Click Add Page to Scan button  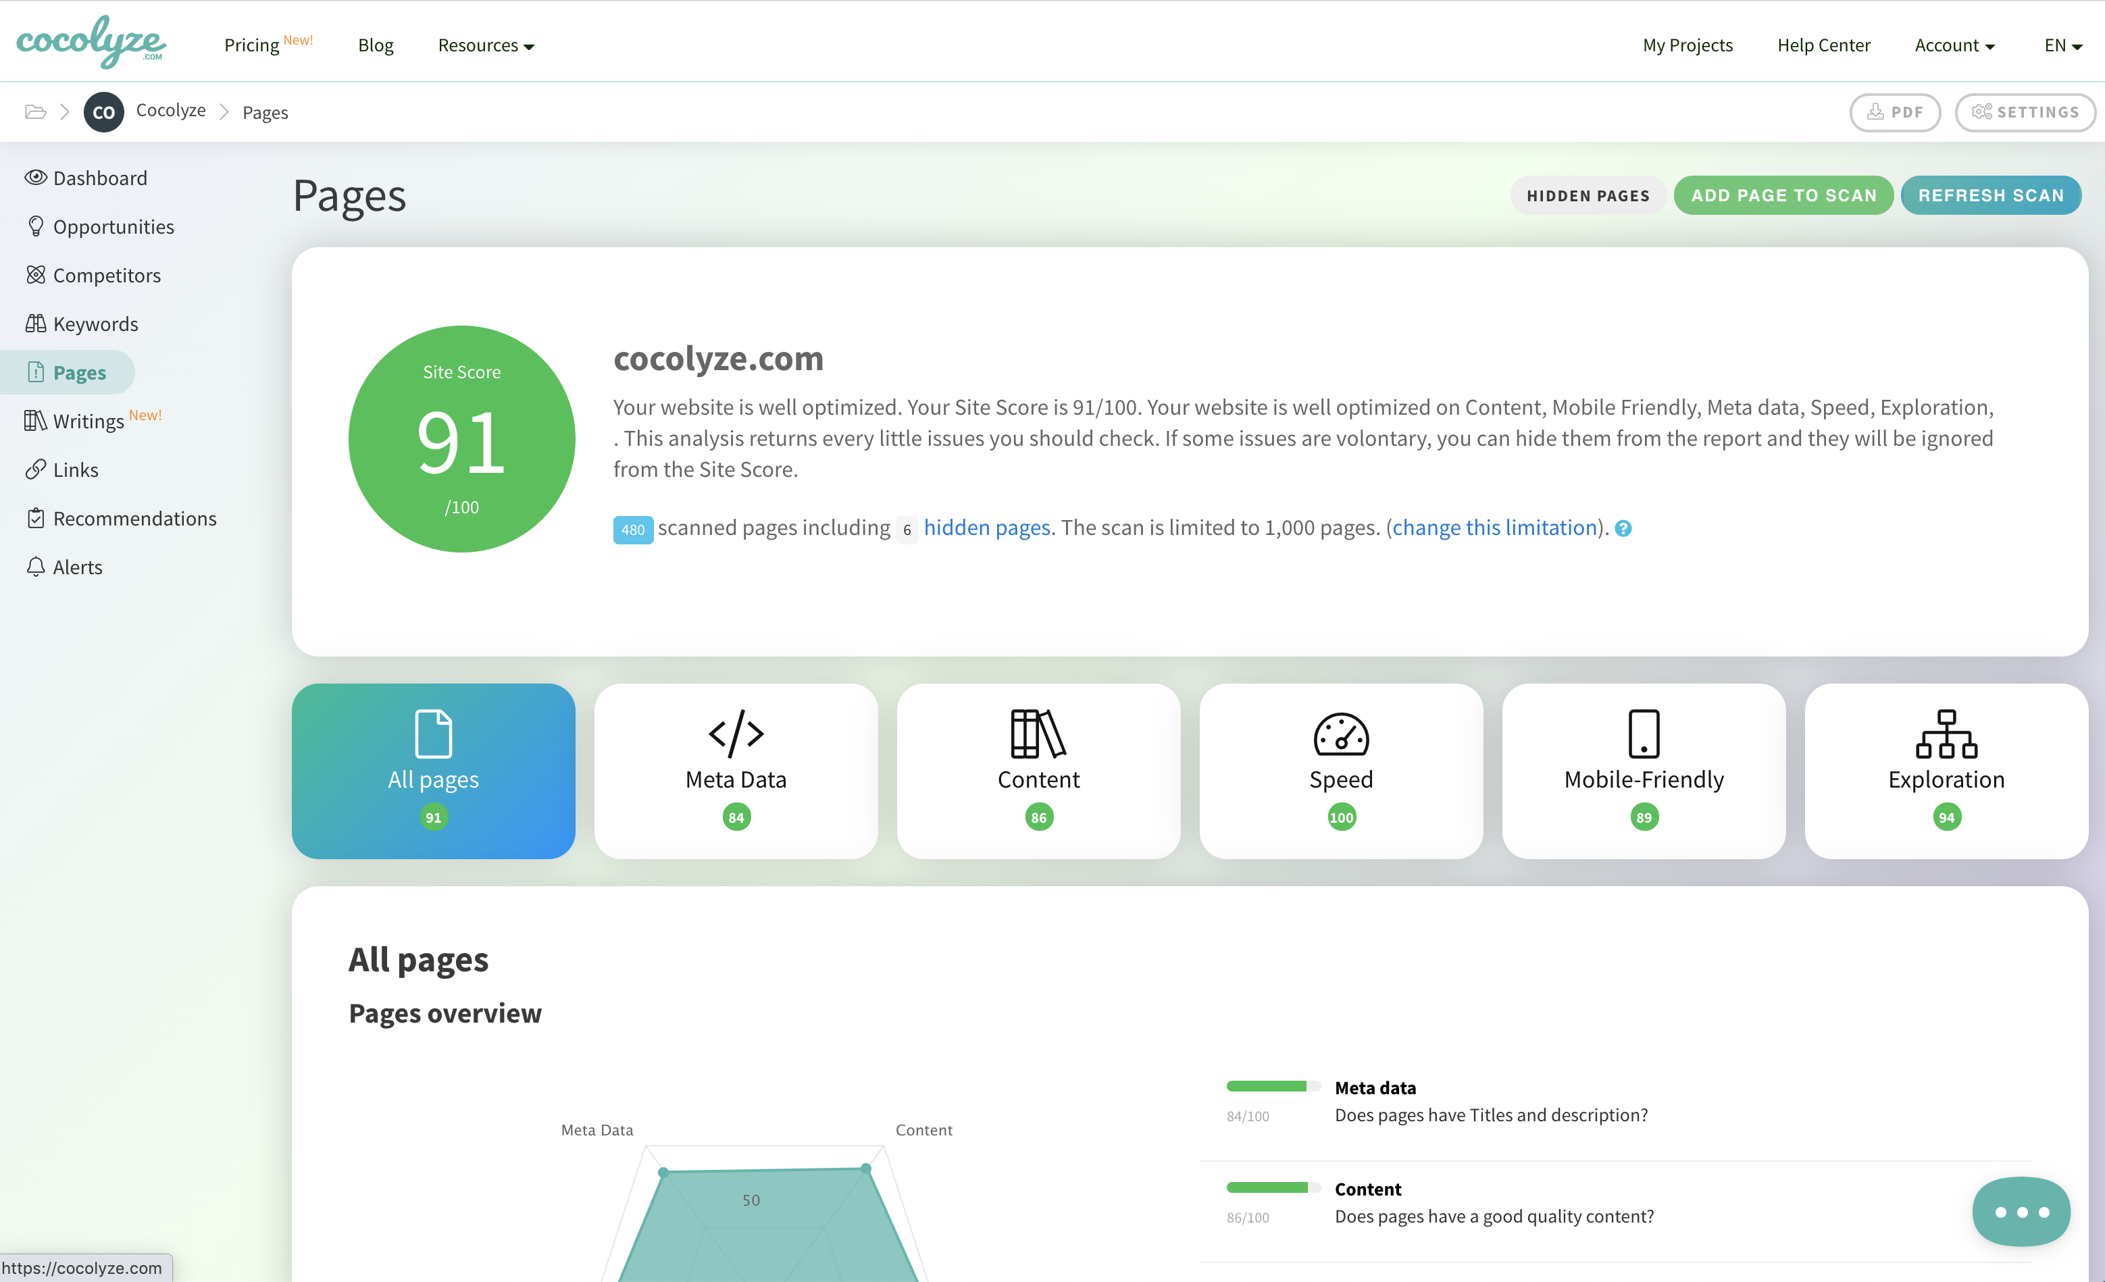[1783, 196]
